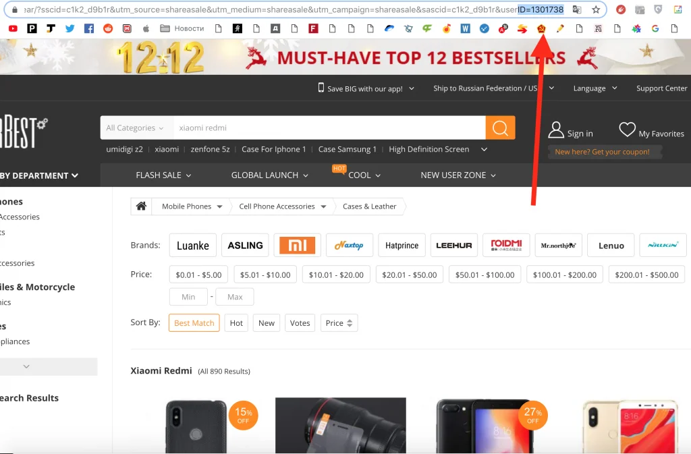Search suggestion umidigi z2
This screenshot has width=691, height=454.
click(124, 149)
